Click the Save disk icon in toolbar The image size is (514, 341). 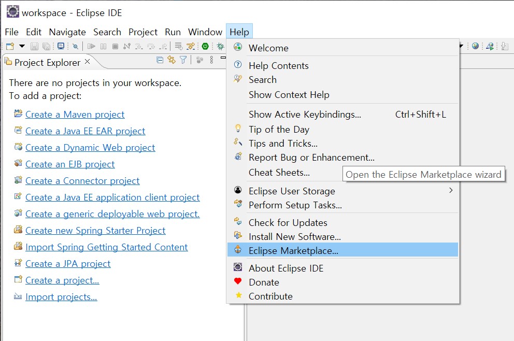click(34, 46)
